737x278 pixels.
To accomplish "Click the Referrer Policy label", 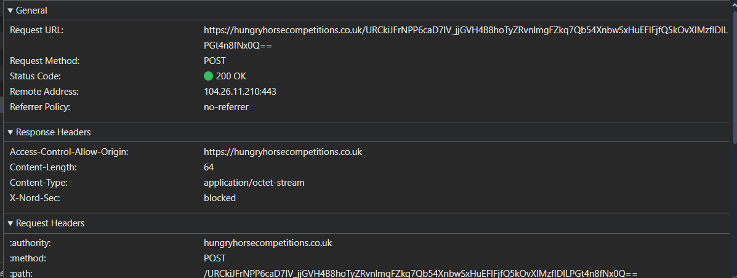I will [x=41, y=107].
